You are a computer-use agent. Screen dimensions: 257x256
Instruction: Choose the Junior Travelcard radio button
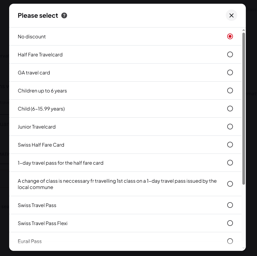[230, 127]
